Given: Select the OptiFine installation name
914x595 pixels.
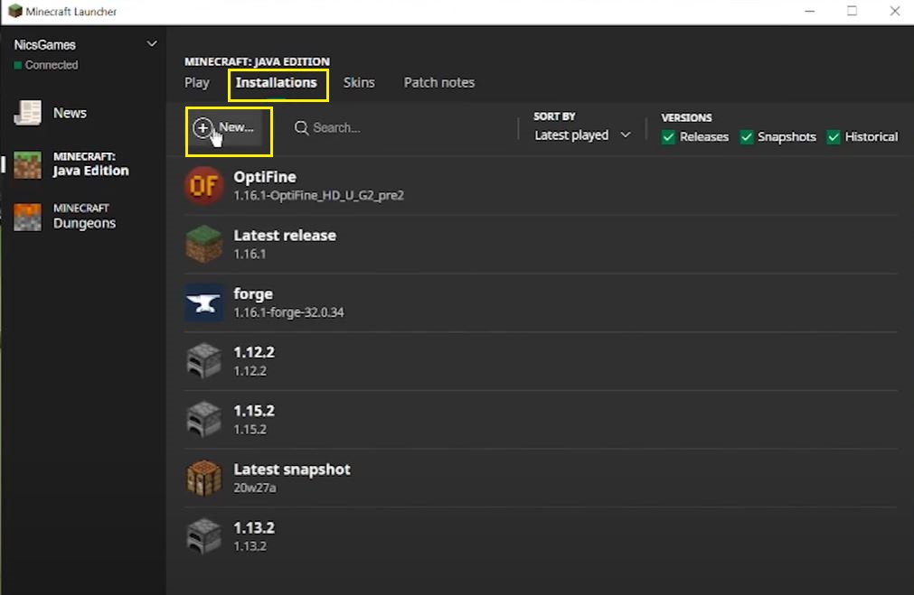Looking at the screenshot, I should (265, 177).
